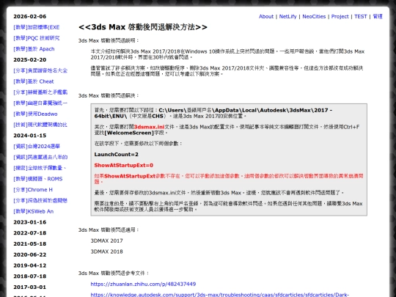Open the sidebar article mentioning ROMS
This screenshot has height=297, width=396.
coord(38,179)
